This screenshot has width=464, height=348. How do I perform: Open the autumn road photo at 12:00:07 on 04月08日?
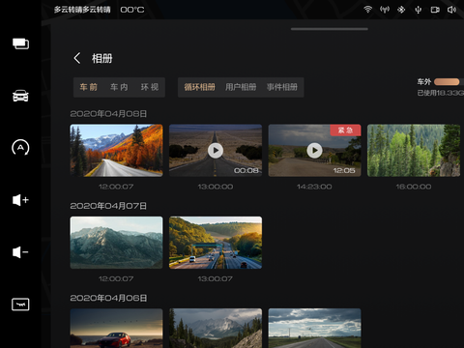[116, 151]
